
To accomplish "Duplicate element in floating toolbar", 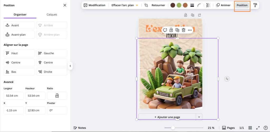I will pos(177,30).
